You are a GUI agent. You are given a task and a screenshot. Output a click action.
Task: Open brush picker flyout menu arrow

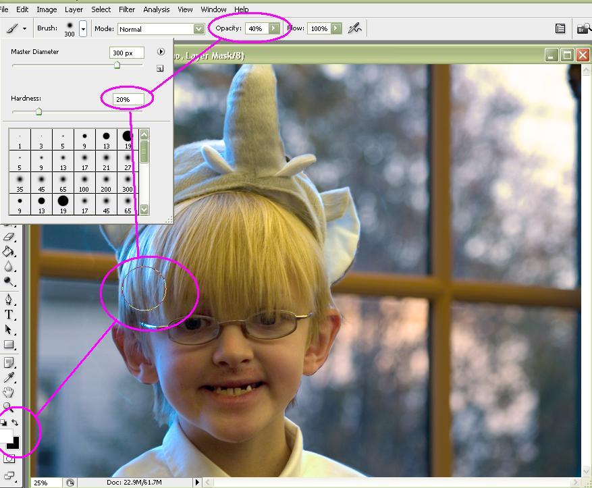click(161, 52)
